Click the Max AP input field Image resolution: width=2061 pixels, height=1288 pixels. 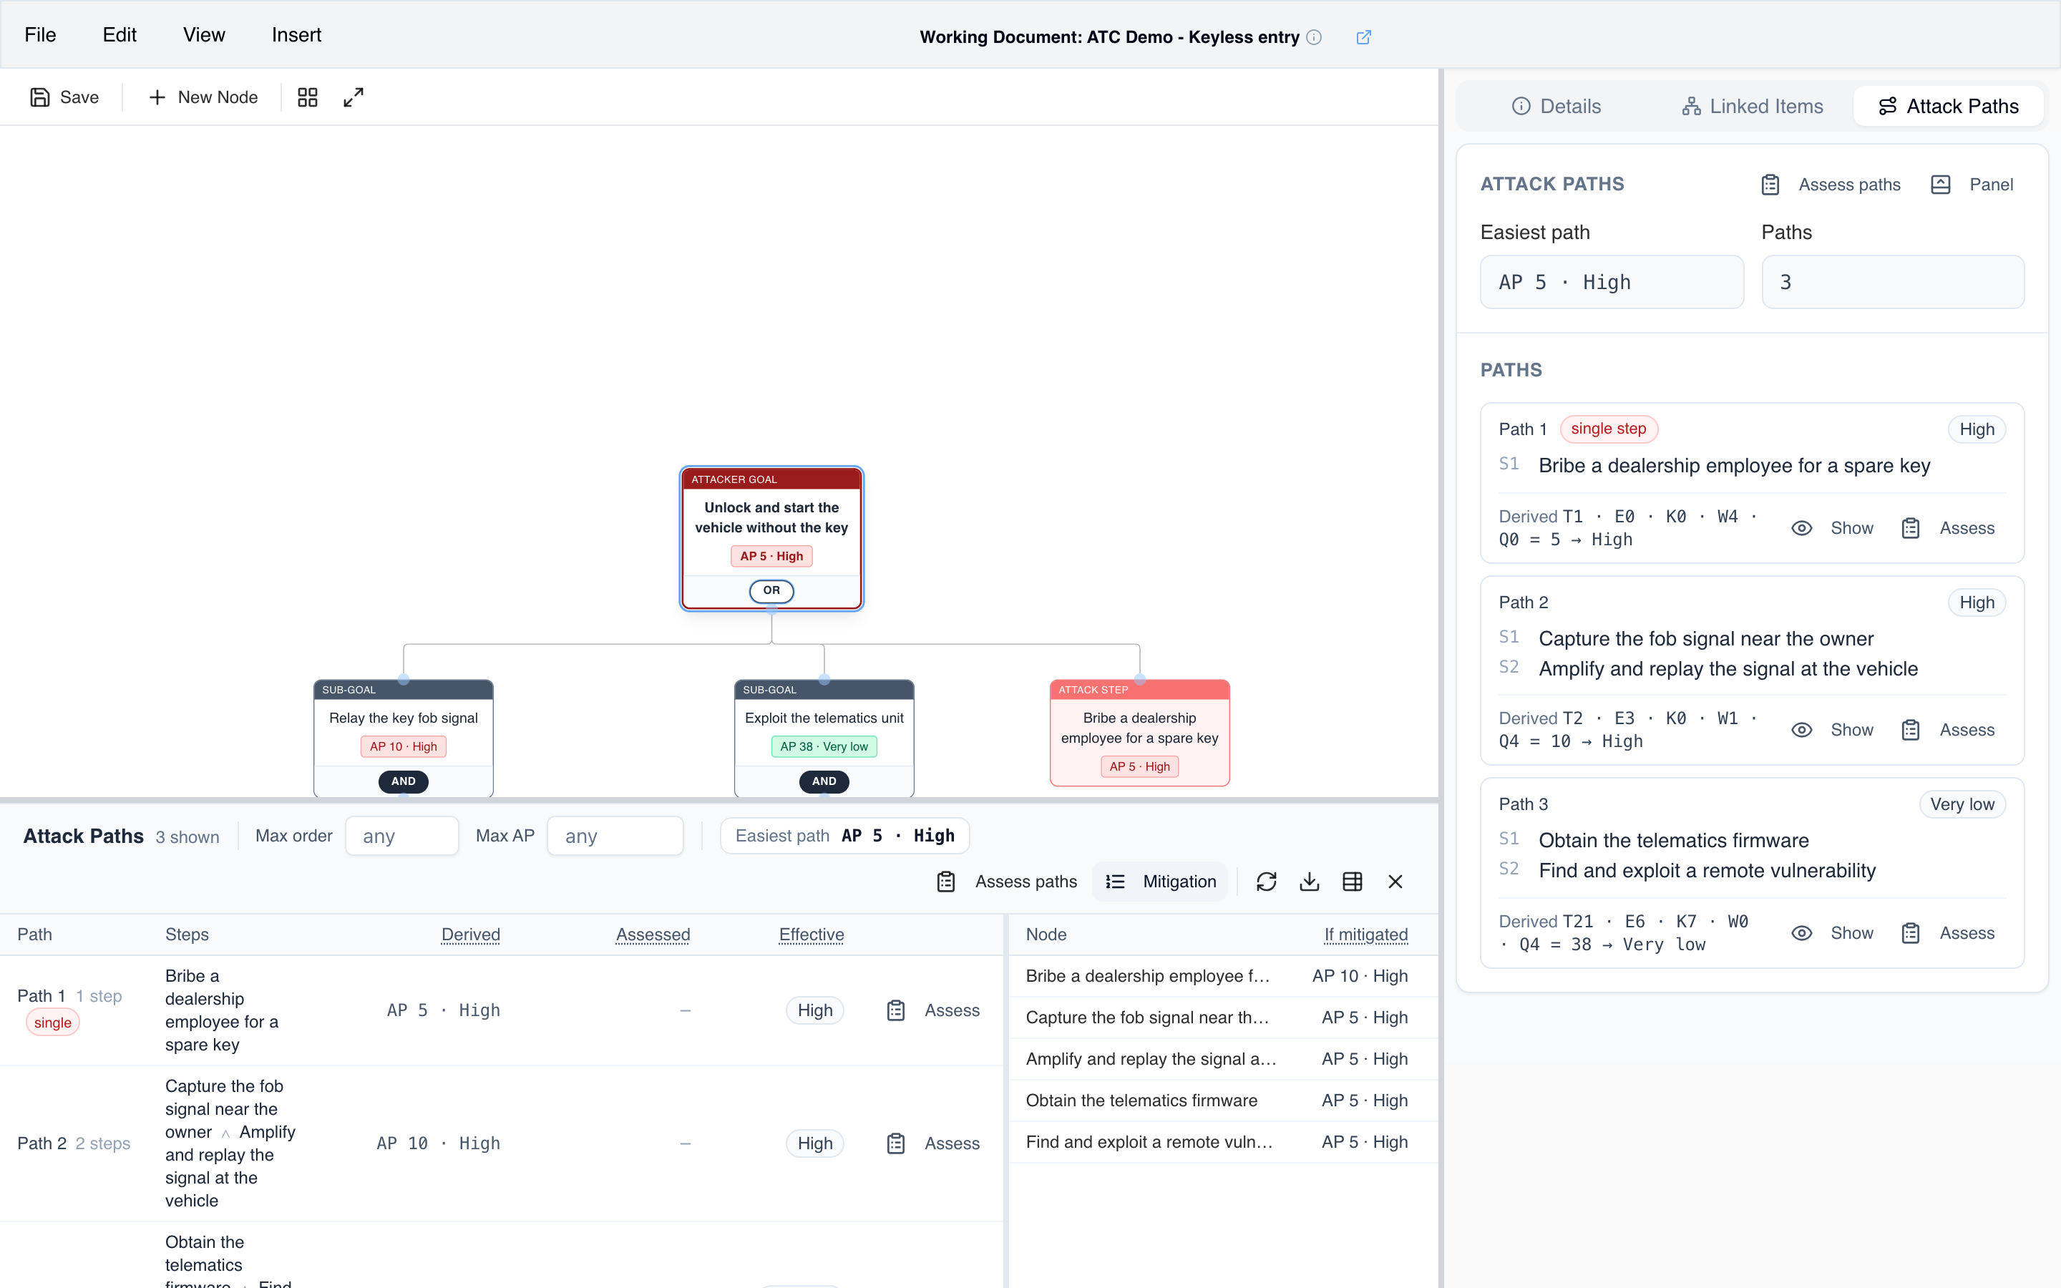(x=615, y=836)
